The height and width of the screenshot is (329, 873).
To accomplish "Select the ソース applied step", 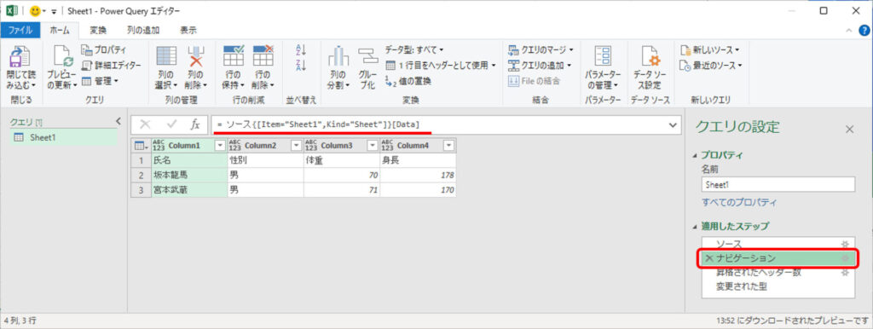I will pyautogui.click(x=778, y=244).
